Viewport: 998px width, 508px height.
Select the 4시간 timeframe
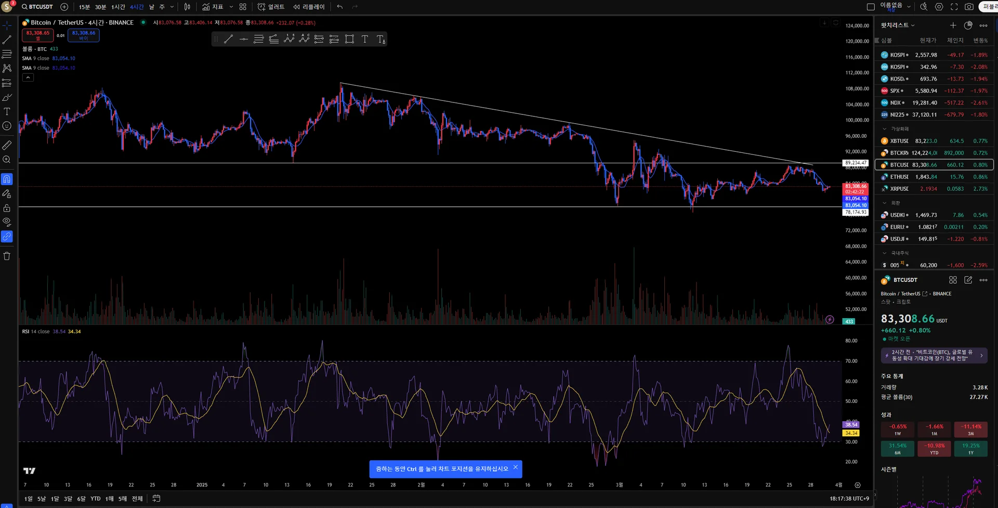coord(137,7)
